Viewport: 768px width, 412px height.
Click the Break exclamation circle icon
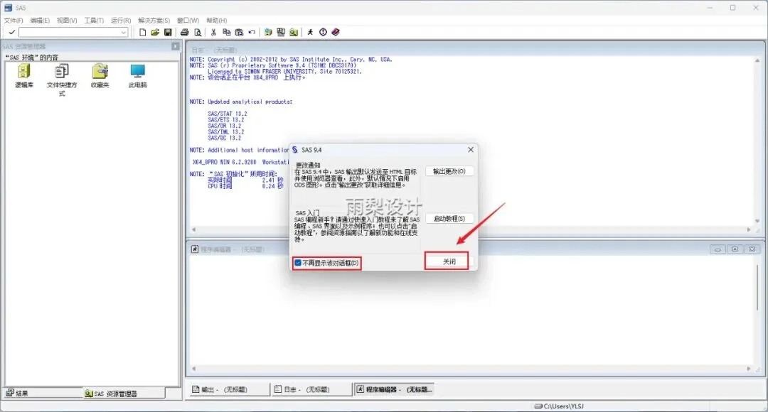click(x=323, y=32)
